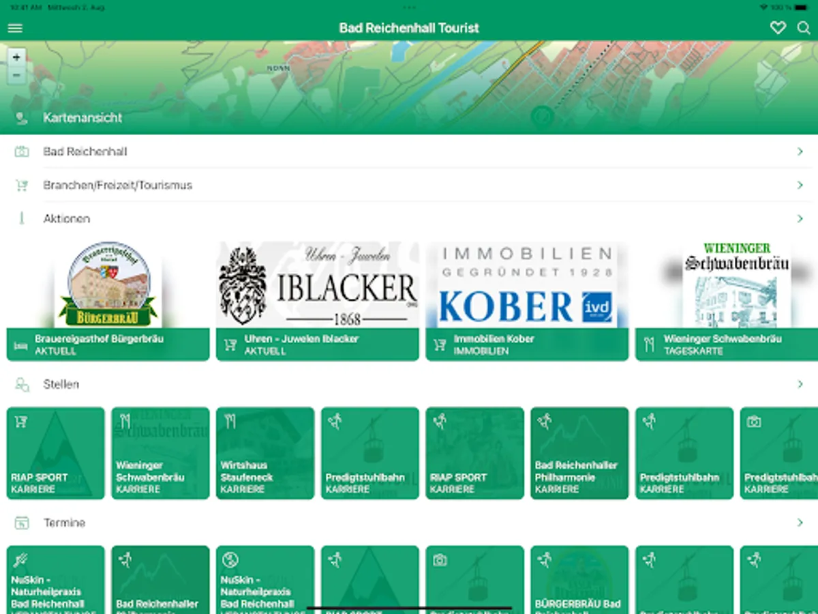
Task: Open Uhren Juwelen Iblacker banner
Action: [317, 284]
